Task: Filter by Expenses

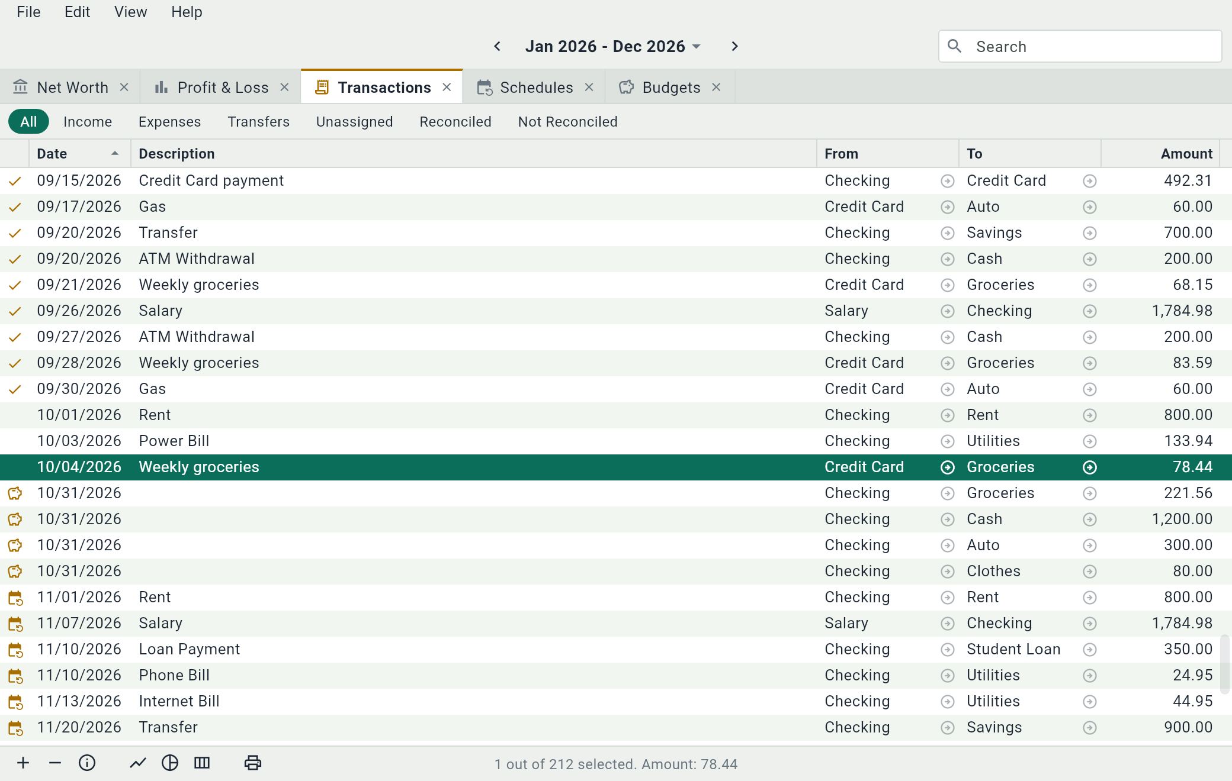Action: pos(170,122)
